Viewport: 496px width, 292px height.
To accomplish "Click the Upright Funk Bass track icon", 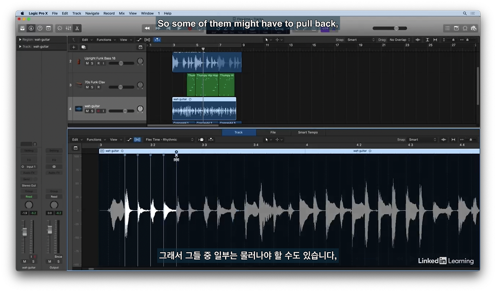I will point(79,61).
